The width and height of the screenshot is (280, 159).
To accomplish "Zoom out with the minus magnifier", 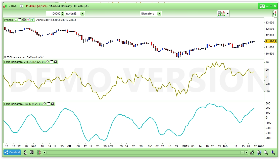I will (x=266, y=152).
